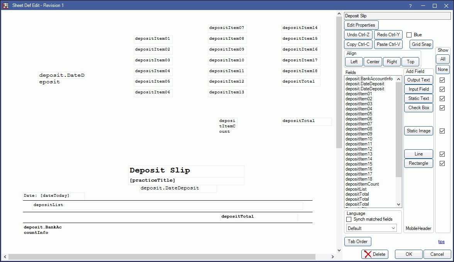Click the Fields list scroll up arrow

(x=399, y=79)
